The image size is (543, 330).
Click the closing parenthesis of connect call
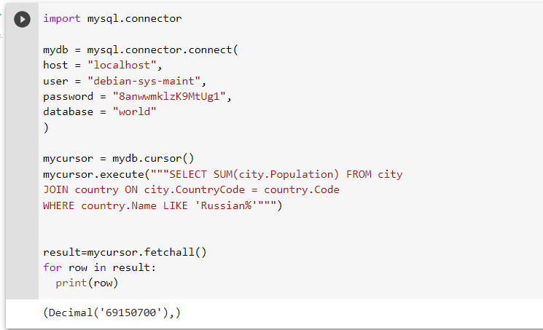[46, 127]
